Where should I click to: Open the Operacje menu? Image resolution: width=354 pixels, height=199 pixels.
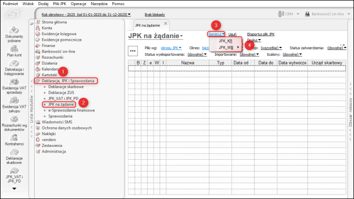[78, 4]
